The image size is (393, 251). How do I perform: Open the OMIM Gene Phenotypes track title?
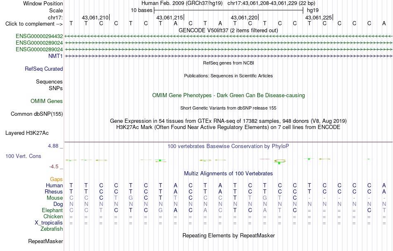[x=229, y=96]
